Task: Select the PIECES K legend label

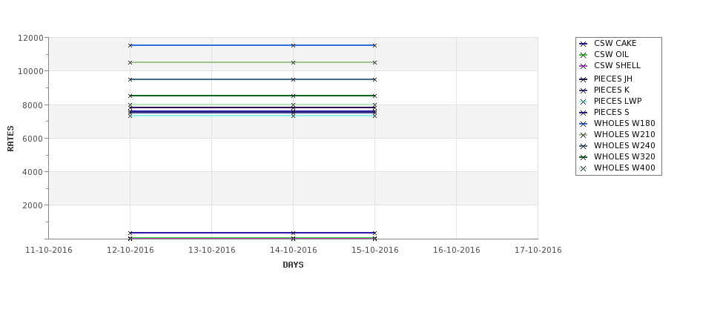Action: coord(612,90)
